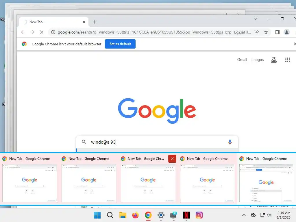Click the search box containing windows 93
Image resolution: width=296 pixels, height=222 pixels.
[157, 142]
